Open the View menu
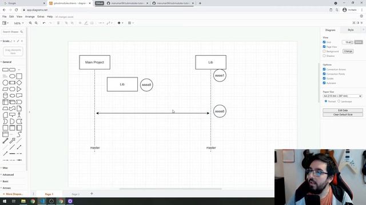Screen dimensions: 366x205 coord(19,17)
